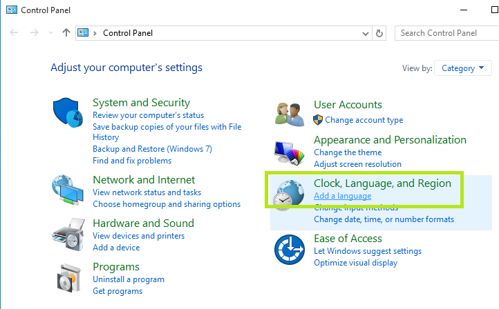Open Change account type link
The height and width of the screenshot is (309, 499).
tap(364, 120)
